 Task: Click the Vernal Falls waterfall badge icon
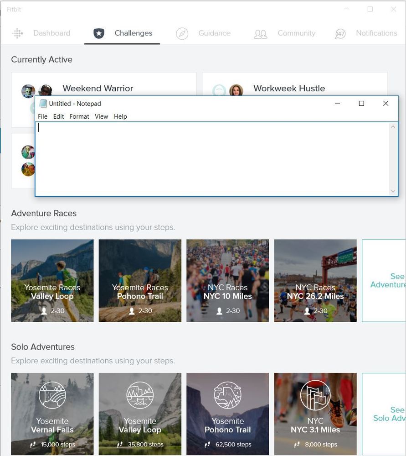(52, 395)
